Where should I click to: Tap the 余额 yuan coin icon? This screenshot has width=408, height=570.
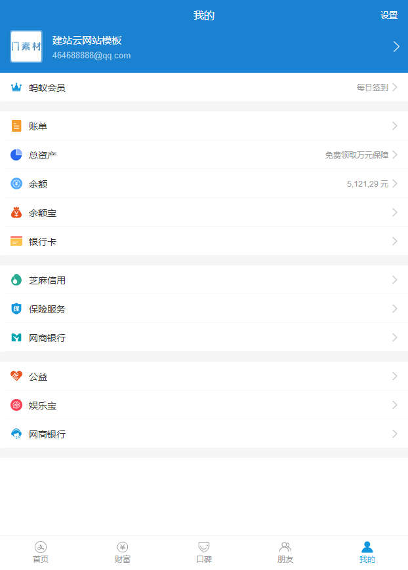16,184
